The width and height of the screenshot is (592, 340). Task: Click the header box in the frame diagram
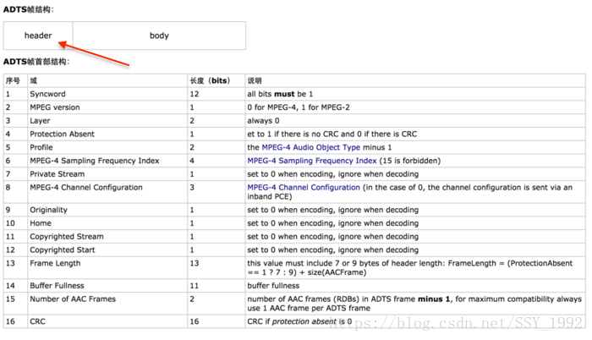[x=38, y=36]
